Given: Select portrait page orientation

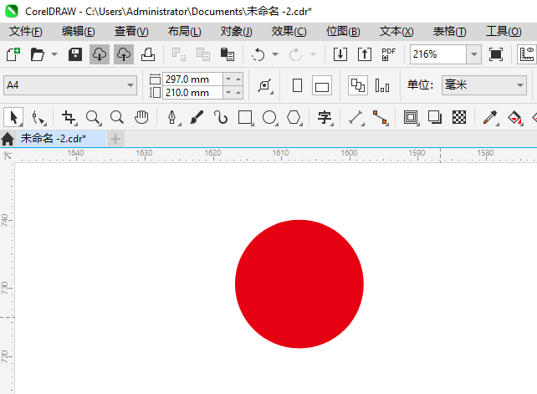Looking at the screenshot, I should click(x=297, y=85).
